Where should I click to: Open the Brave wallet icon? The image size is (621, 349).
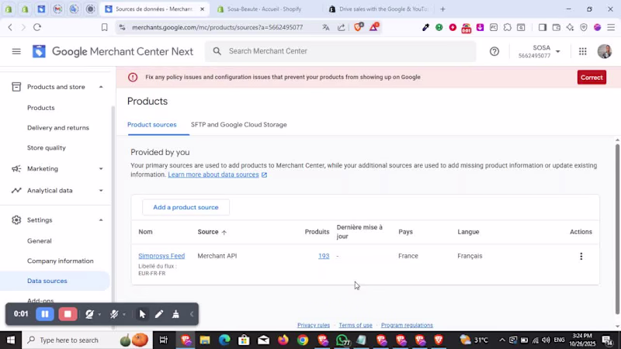click(556, 27)
